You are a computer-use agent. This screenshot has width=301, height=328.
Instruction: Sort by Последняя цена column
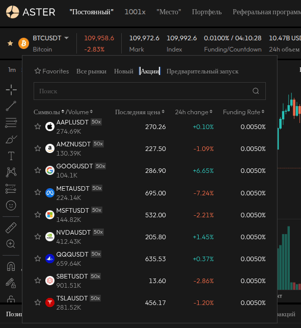(x=140, y=112)
